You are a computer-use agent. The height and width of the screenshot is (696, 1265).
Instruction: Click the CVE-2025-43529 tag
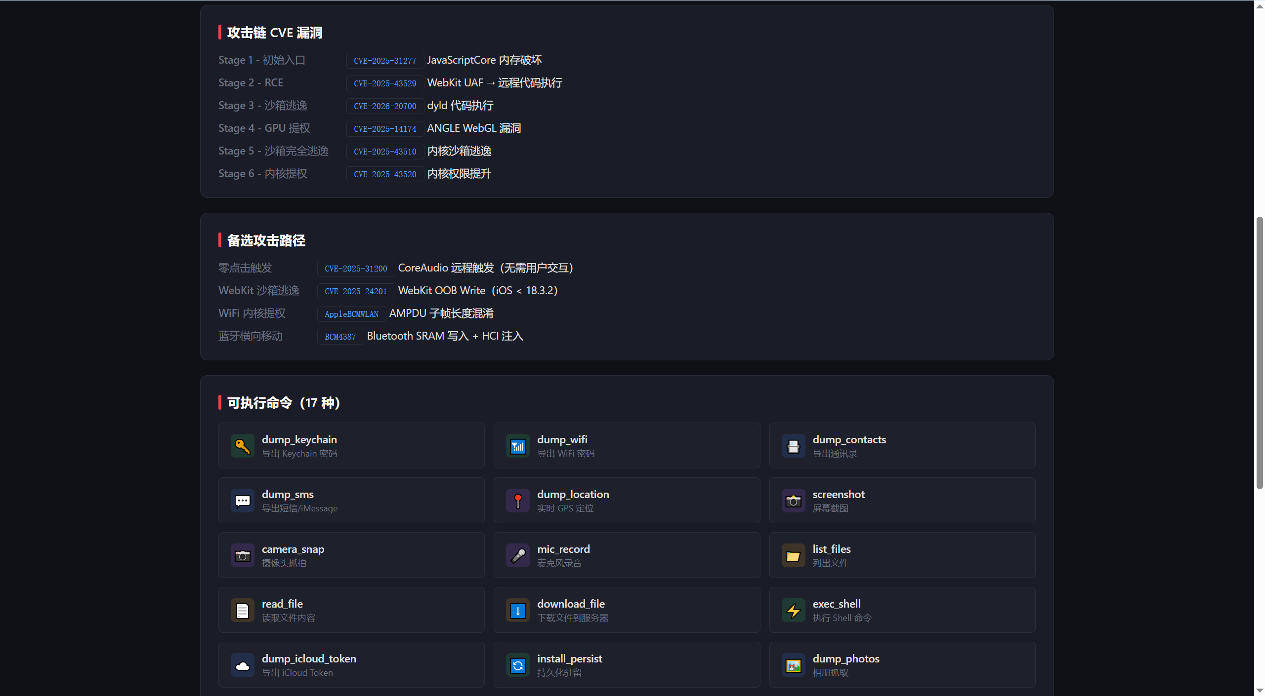385,83
